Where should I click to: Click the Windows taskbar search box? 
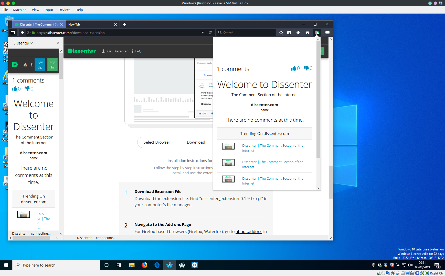56,265
